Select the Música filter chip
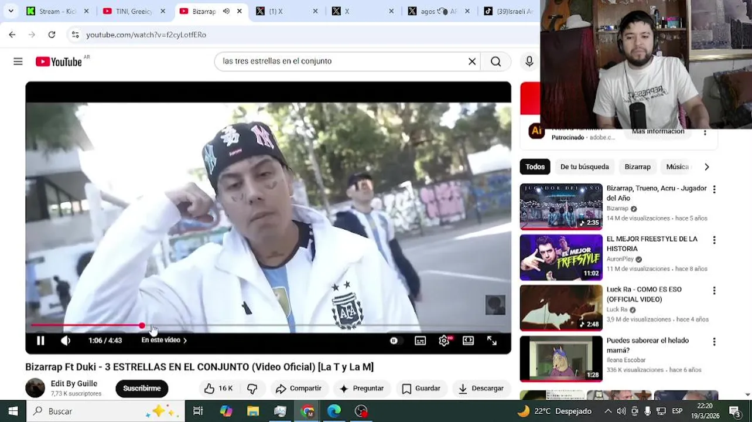 click(677, 166)
